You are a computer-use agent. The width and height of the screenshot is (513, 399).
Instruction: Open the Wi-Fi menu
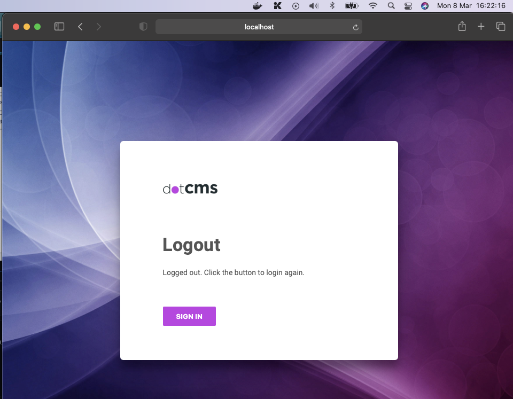(x=372, y=5)
